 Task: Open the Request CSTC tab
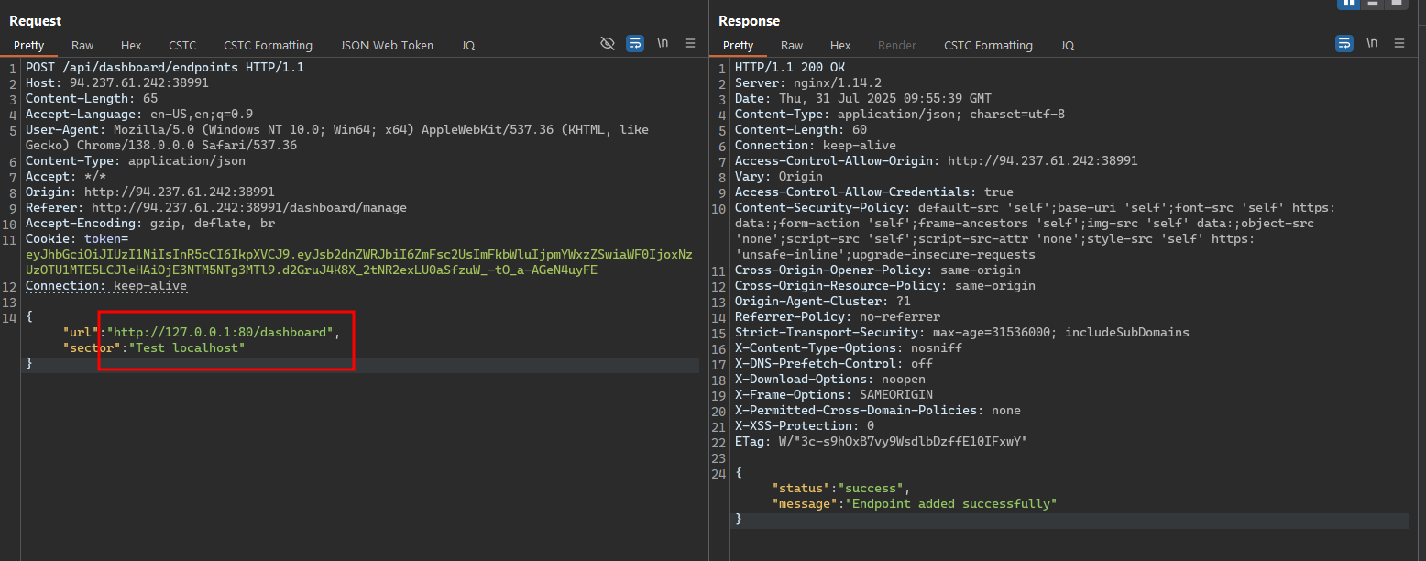coord(182,45)
